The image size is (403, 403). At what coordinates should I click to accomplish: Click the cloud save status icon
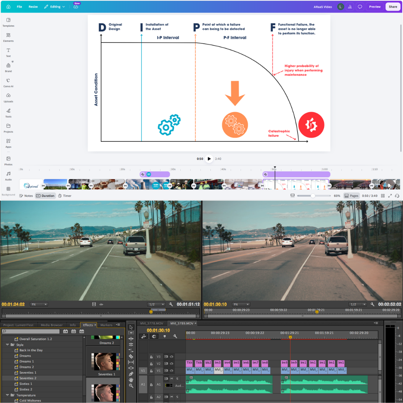(76, 7)
